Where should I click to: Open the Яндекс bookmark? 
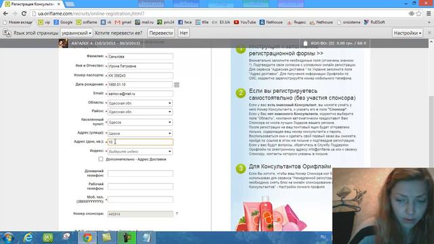(x=296, y=22)
